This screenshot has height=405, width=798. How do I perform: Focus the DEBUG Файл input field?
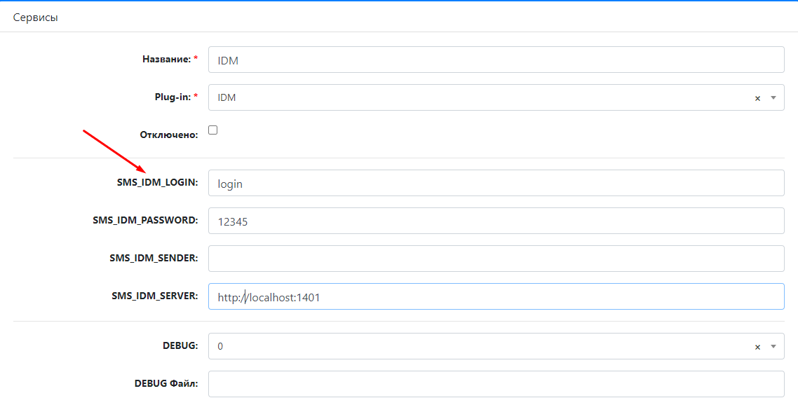pos(496,384)
